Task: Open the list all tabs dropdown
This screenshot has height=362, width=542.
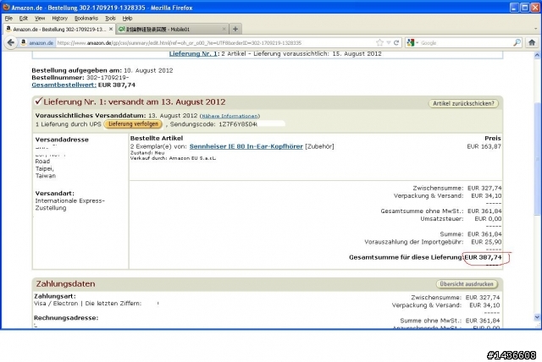Action: (536, 29)
